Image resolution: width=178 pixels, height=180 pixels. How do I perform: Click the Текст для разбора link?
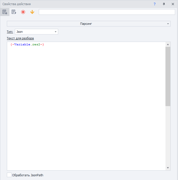(x=20, y=38)
